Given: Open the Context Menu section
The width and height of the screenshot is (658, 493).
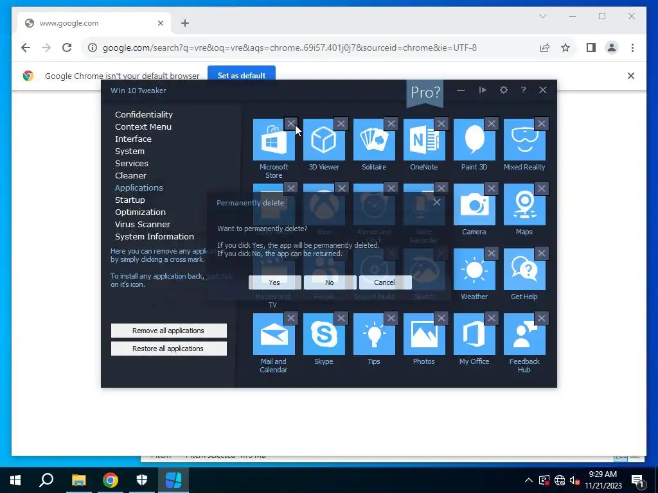Looking at the screenshot, I should coord(143,126).
